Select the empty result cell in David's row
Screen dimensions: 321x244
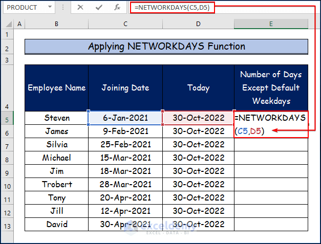271,225
